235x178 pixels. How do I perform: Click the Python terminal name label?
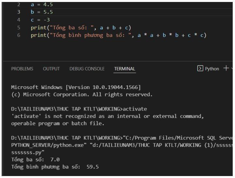[x=212, y=69]
